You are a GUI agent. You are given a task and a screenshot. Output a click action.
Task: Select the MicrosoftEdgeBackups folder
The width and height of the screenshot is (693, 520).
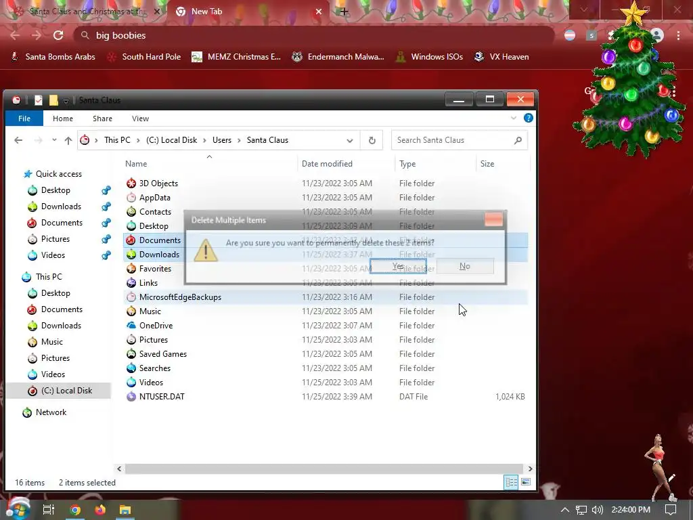(x=180, y=297)
